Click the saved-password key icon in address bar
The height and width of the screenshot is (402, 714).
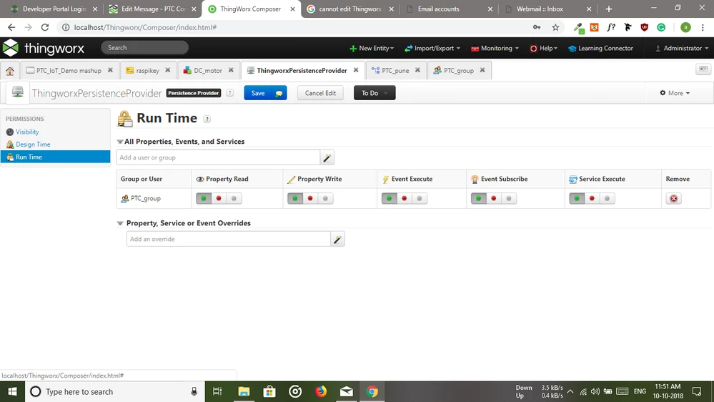pyautogui.click(x=537, y=27)
